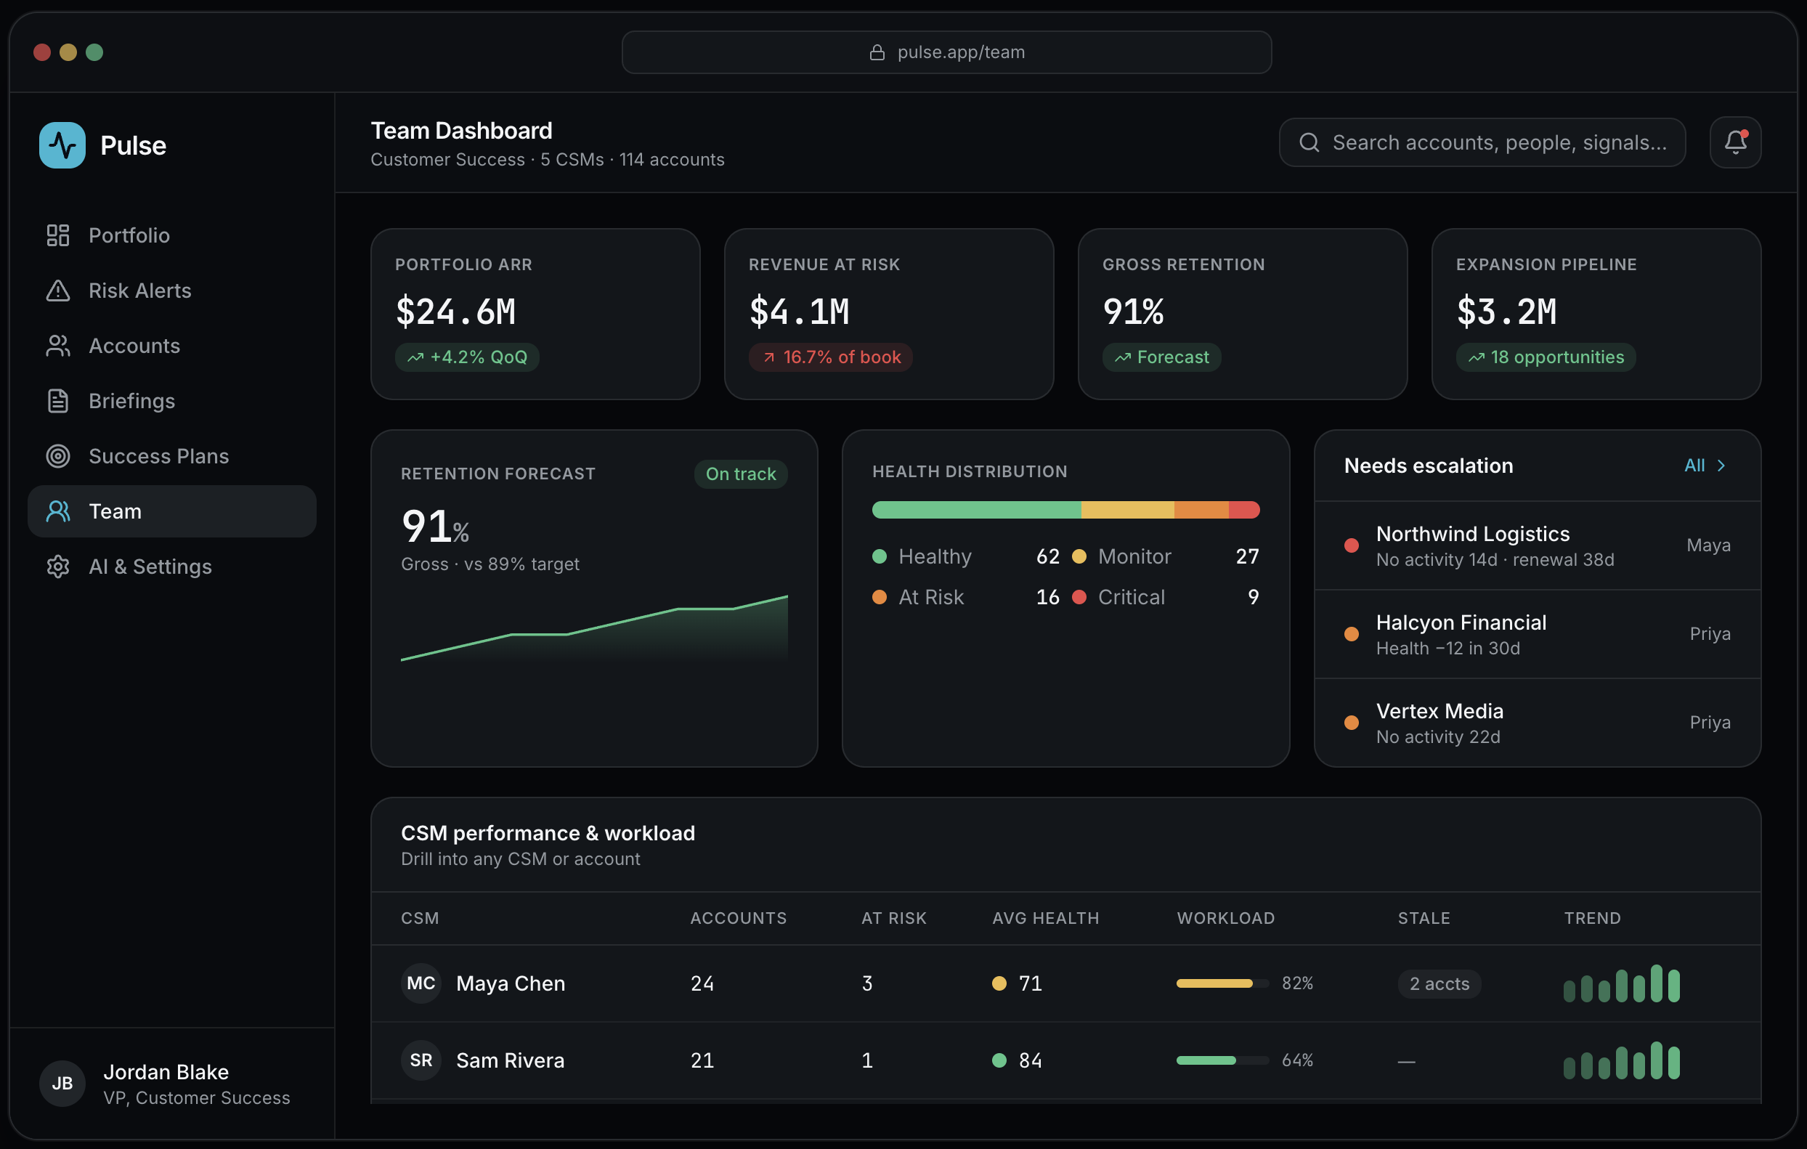Click the search magnifier icon
Viewport: 1807px width, 1149px height.
tap(1309, 142)
